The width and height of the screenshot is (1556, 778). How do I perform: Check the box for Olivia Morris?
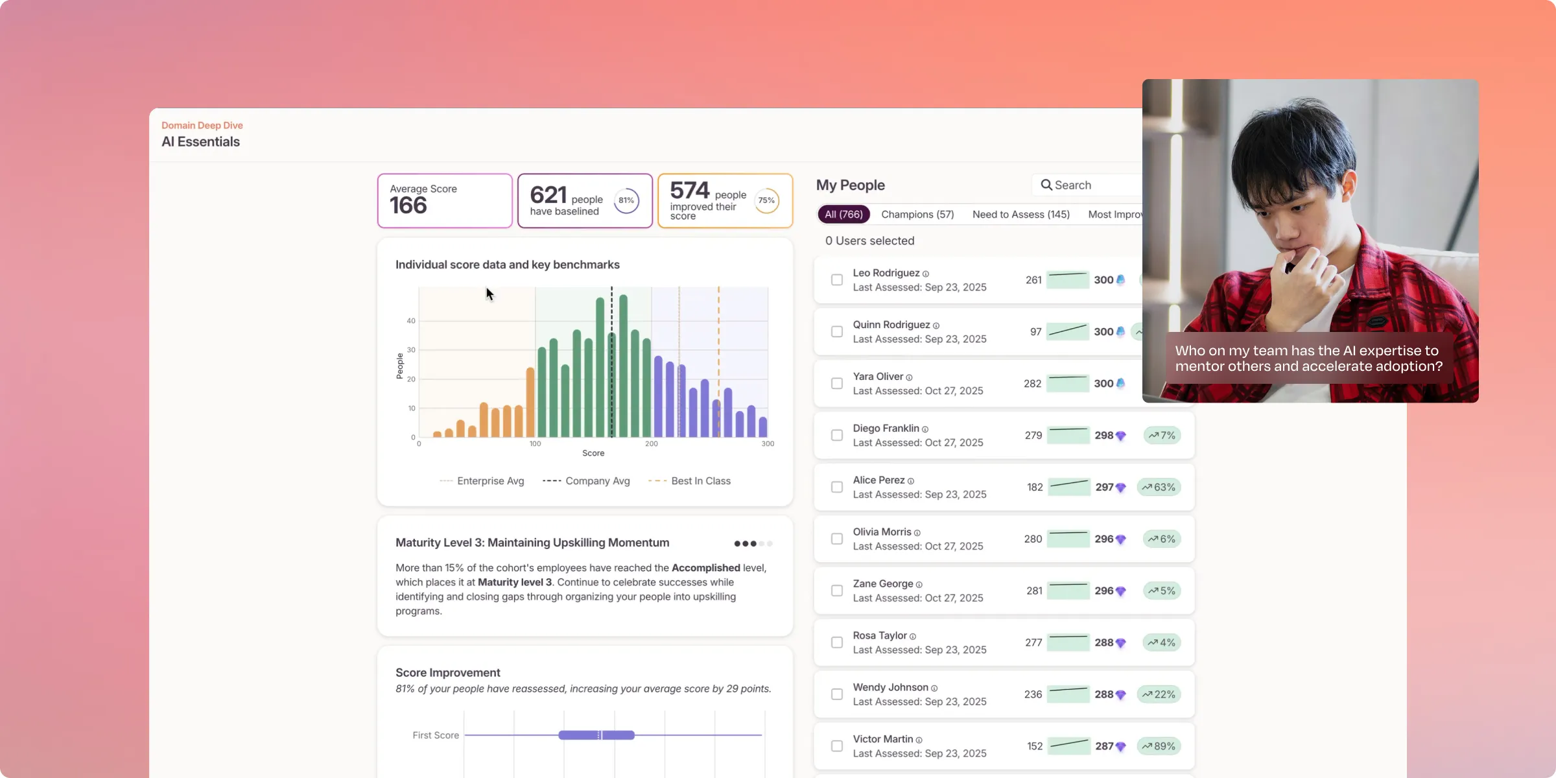[x=837, y=539]
